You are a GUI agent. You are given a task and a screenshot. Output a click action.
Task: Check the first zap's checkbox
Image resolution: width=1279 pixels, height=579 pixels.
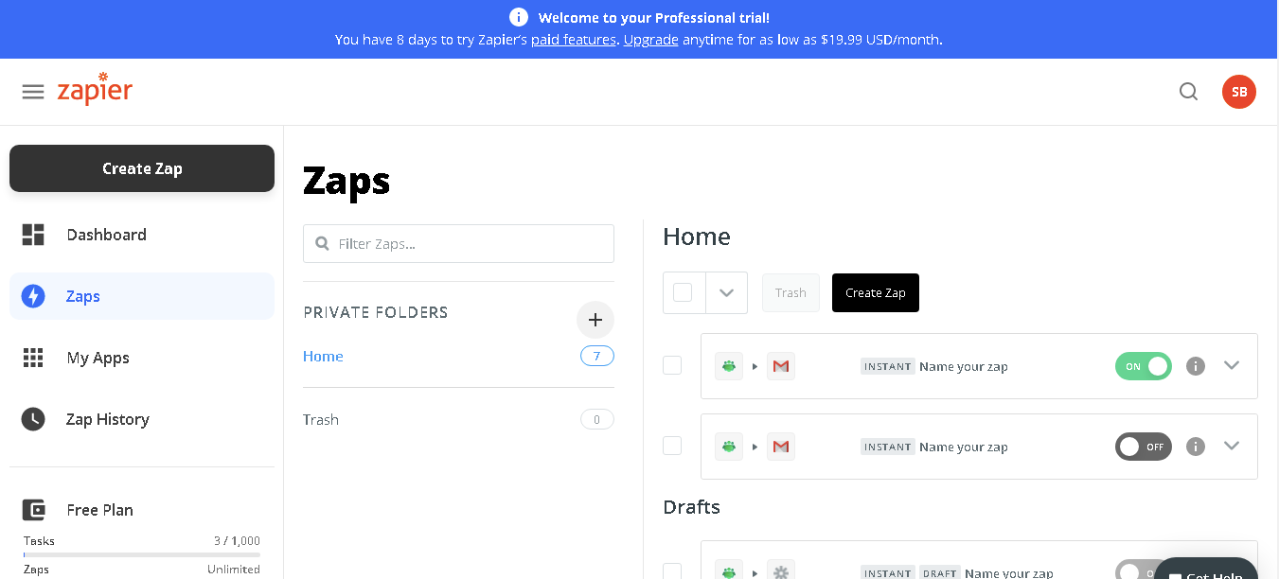tap(672, 365)
